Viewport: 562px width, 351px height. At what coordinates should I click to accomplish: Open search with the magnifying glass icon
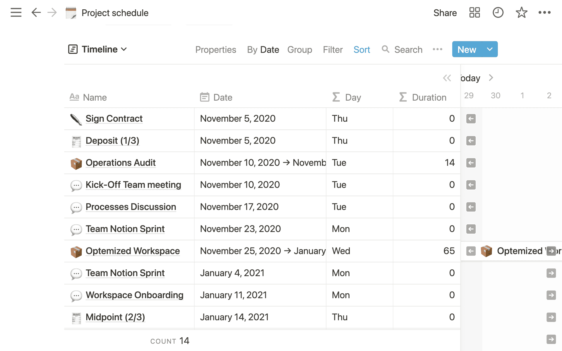pos(385,49)
